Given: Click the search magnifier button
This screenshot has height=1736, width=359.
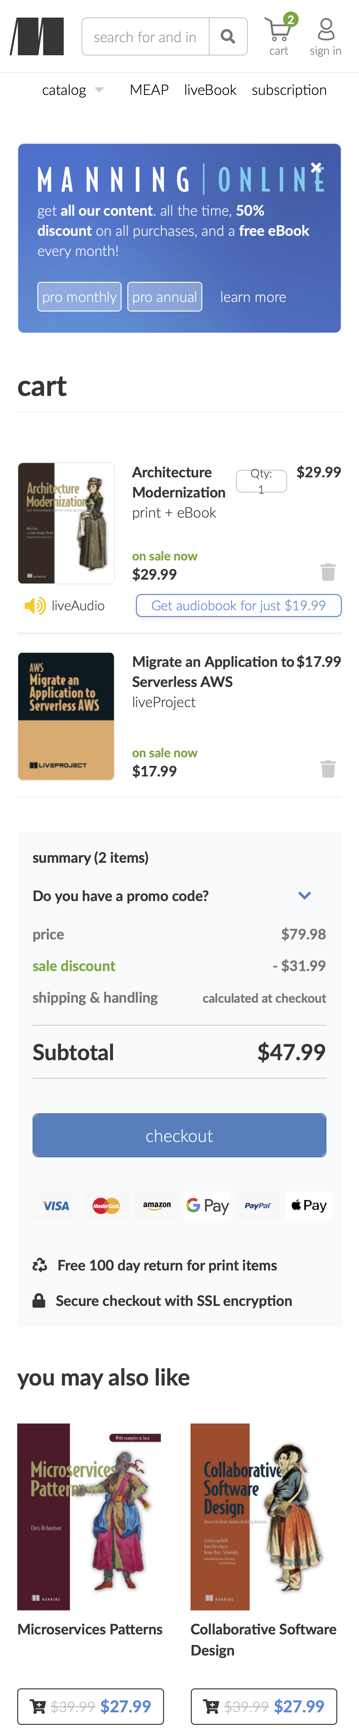Looking at the screenshot, I should point(228,36).
